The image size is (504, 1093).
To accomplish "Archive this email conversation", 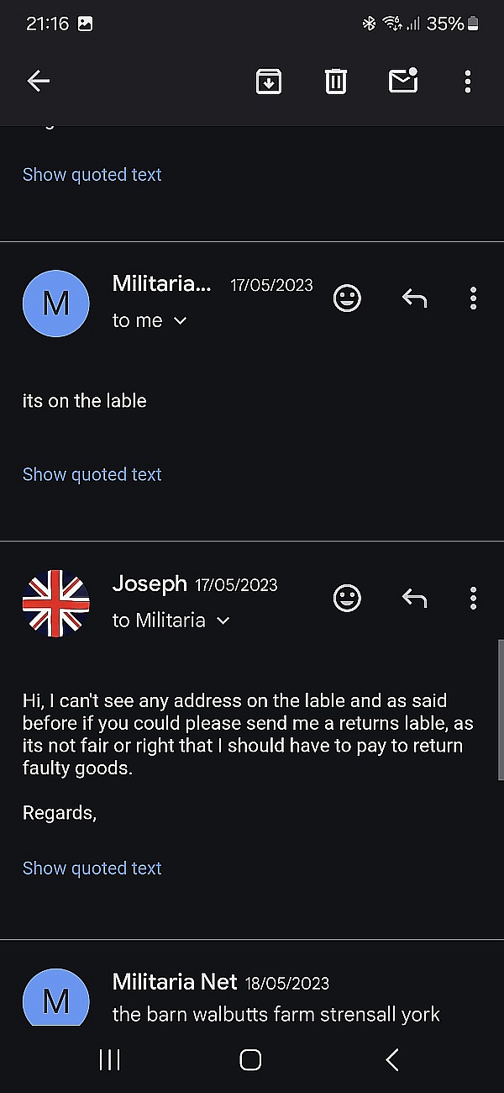I will pos(268,81).
